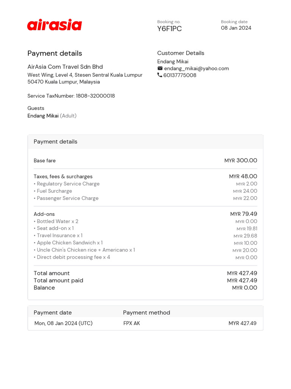The image size is (291, 389).
Task: Click the Payment details table header
Action: coord(55,142)
